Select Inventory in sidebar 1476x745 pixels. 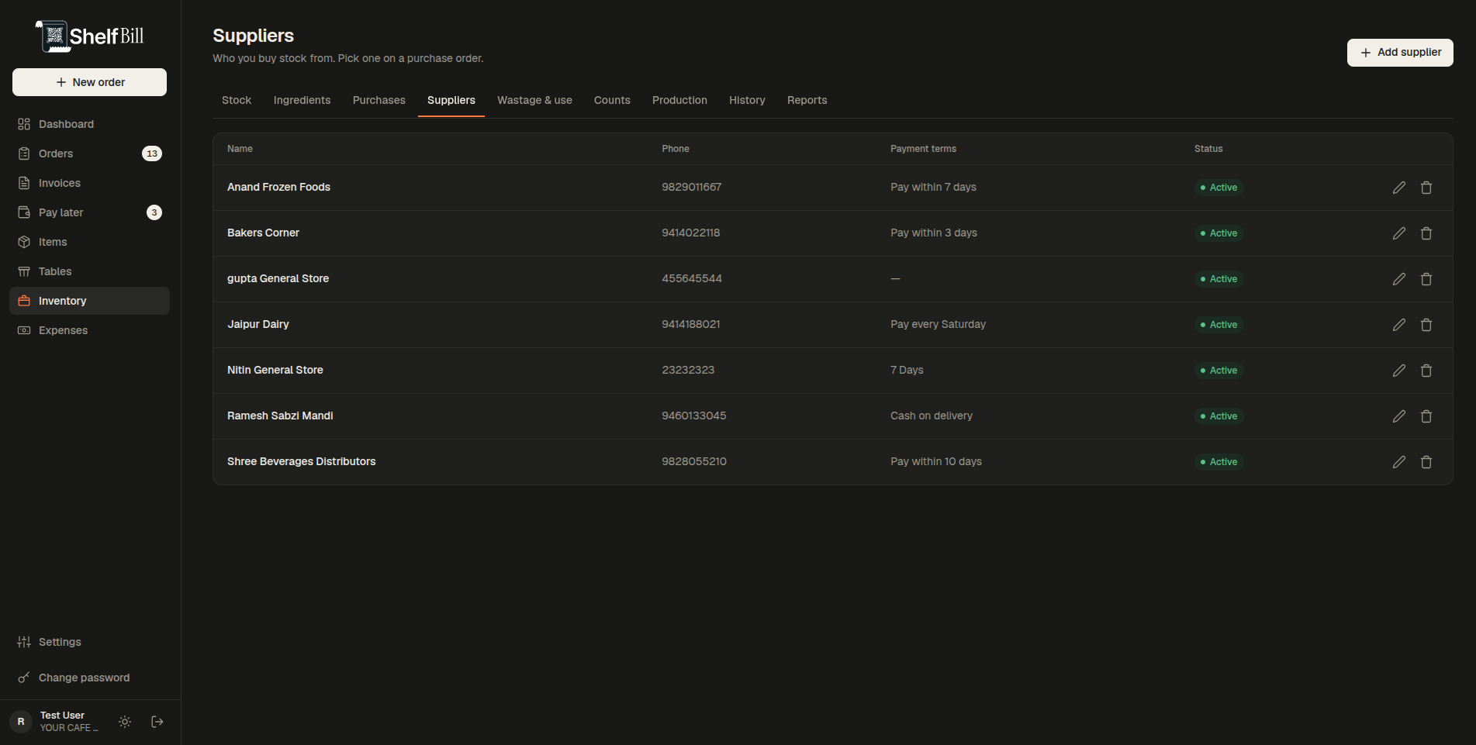coord(89,301)
